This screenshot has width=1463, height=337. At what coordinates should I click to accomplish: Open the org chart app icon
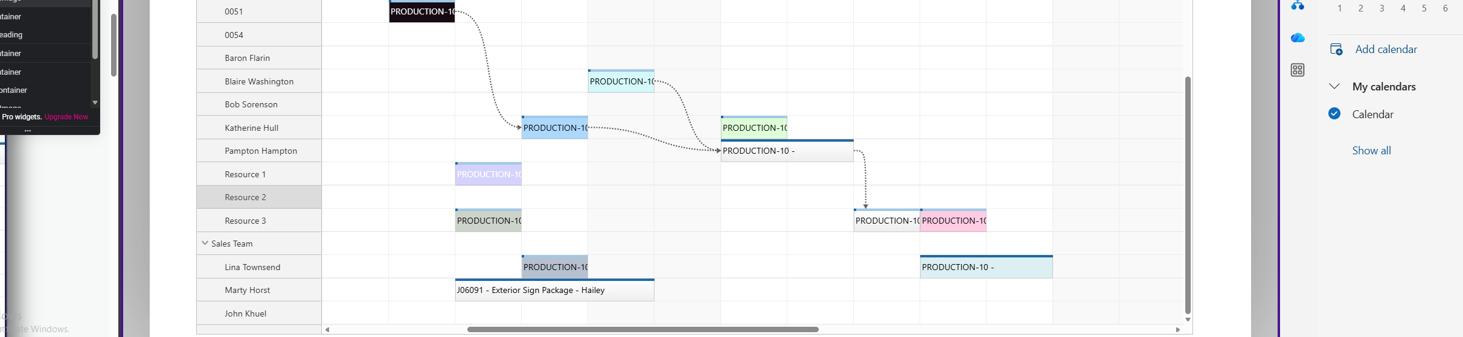pos(1298,6)
